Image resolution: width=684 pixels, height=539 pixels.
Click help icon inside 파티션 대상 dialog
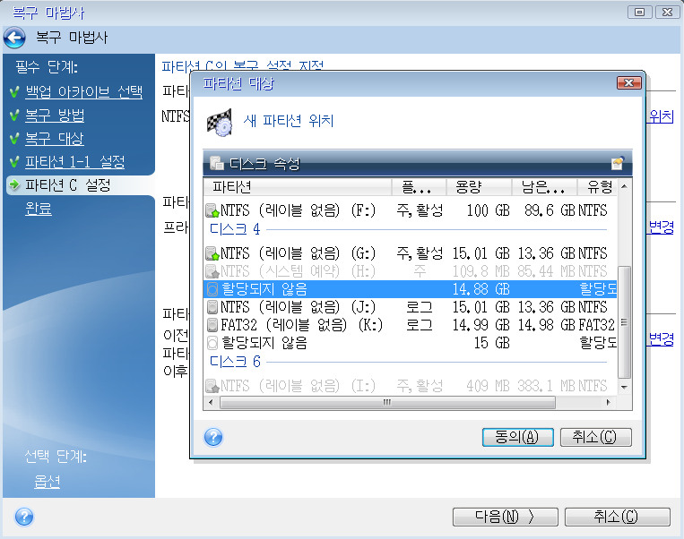(212, 437)
